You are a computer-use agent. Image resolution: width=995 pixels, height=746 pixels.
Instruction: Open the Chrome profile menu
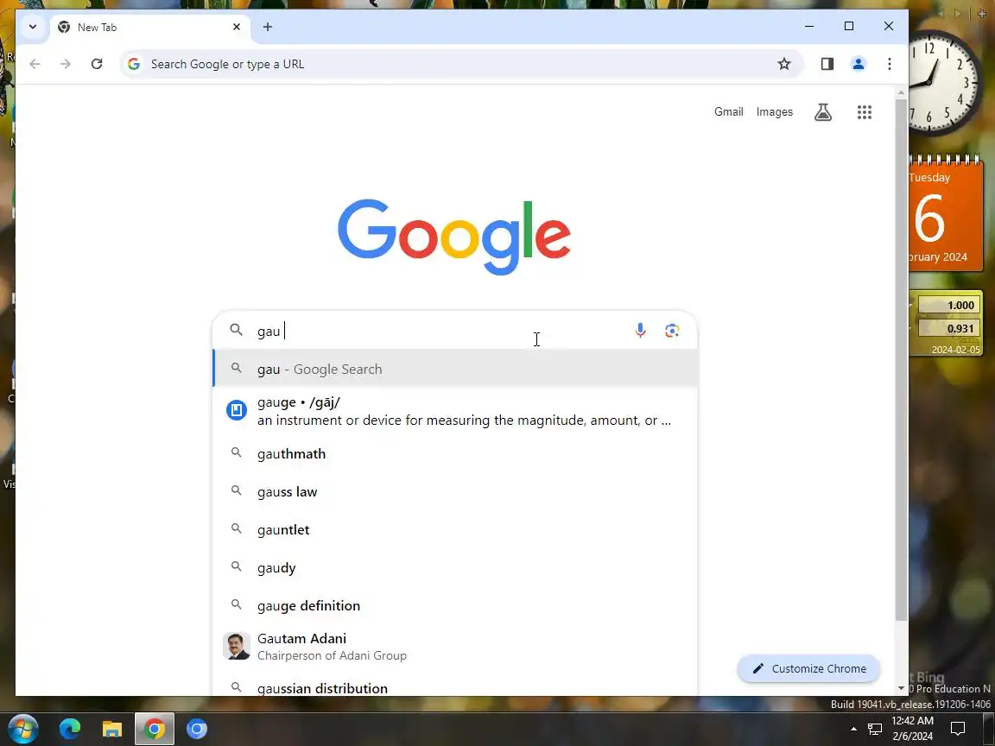pos(858,63)
